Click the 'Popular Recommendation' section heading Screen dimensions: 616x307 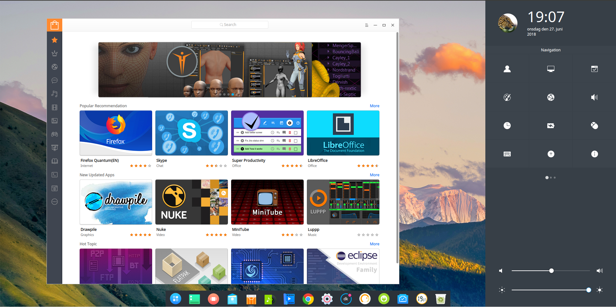tap(103, 106)
